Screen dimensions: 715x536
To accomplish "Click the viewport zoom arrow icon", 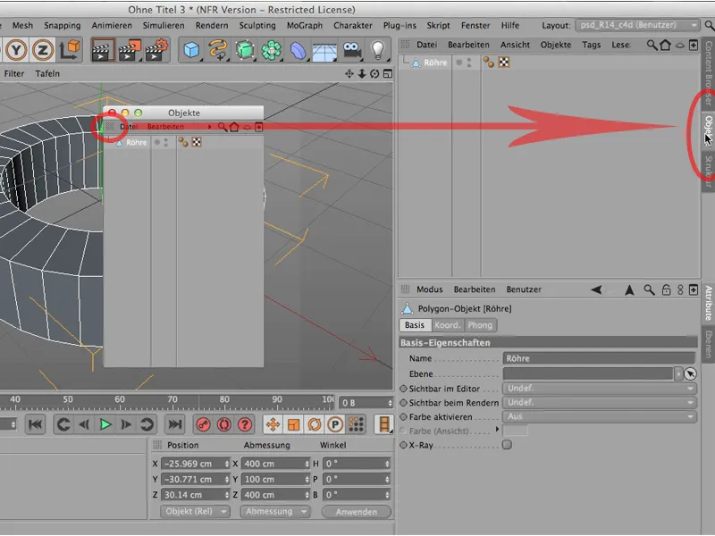I will coord(362,74).
